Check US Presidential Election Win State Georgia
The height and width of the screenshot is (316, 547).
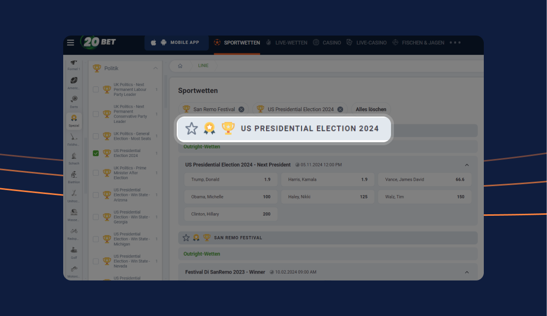pyautogui.click(x=96, y=217)
